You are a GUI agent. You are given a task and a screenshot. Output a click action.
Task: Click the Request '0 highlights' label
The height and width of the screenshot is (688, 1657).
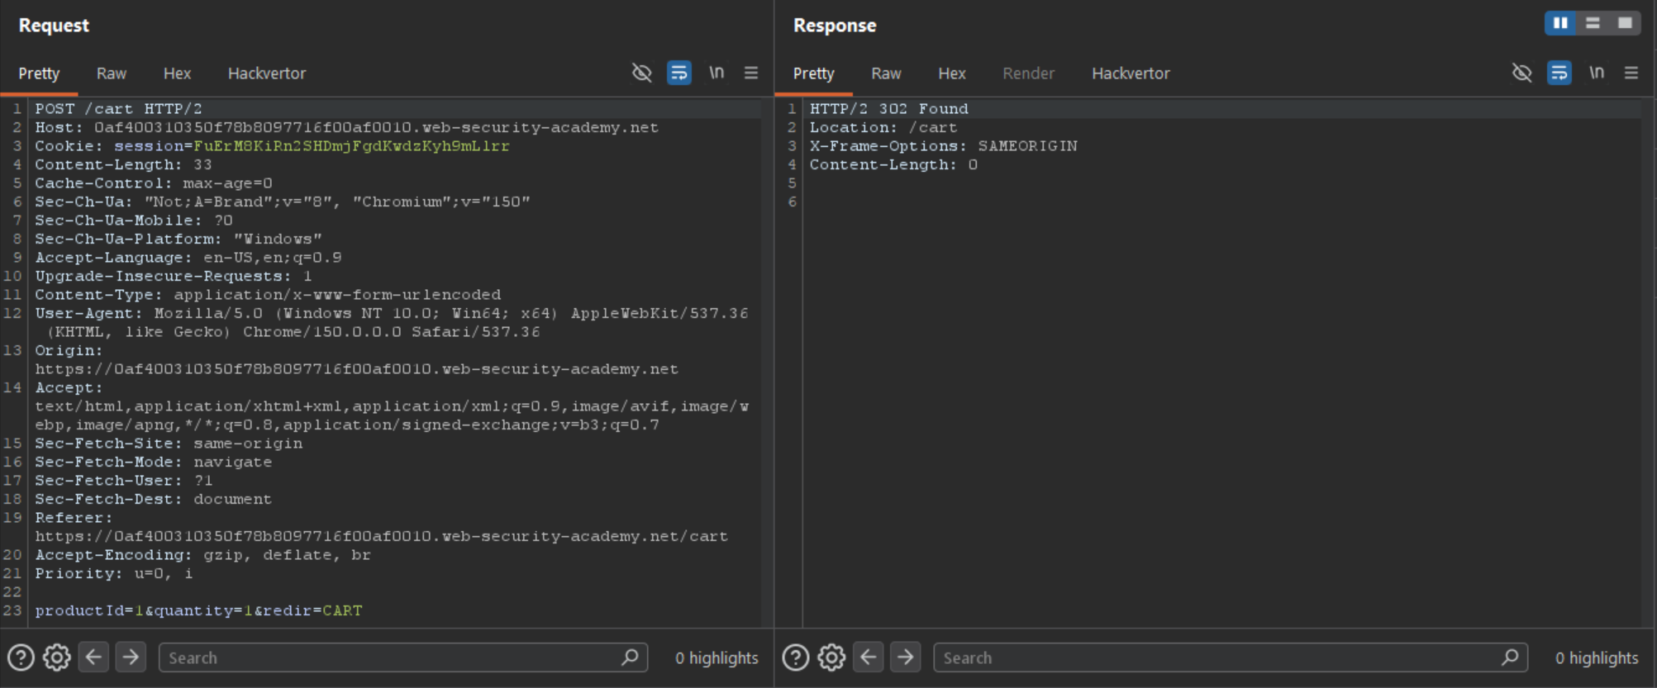pyautogui.click(x=717, y=657)
